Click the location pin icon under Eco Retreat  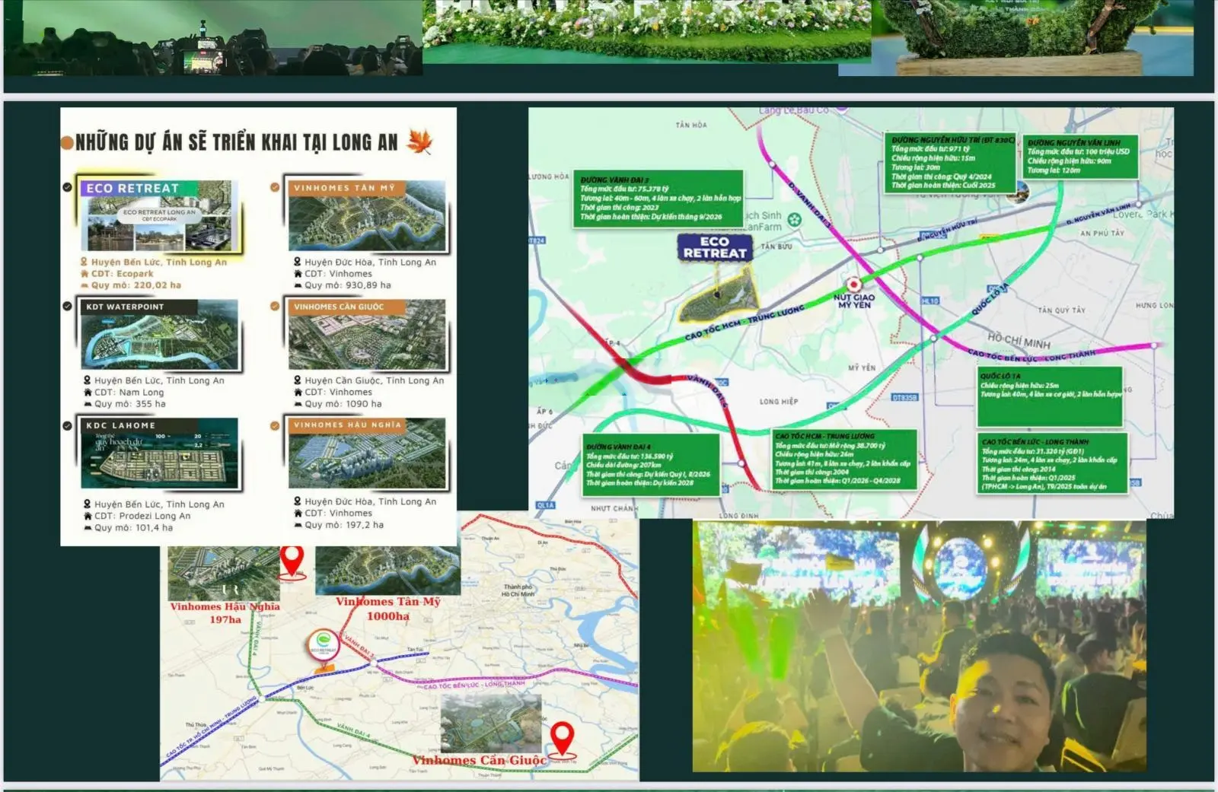[x=84, y=262]
